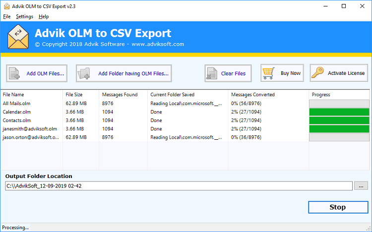Click the Output Folder Location path field

click(x=179, y=186)
